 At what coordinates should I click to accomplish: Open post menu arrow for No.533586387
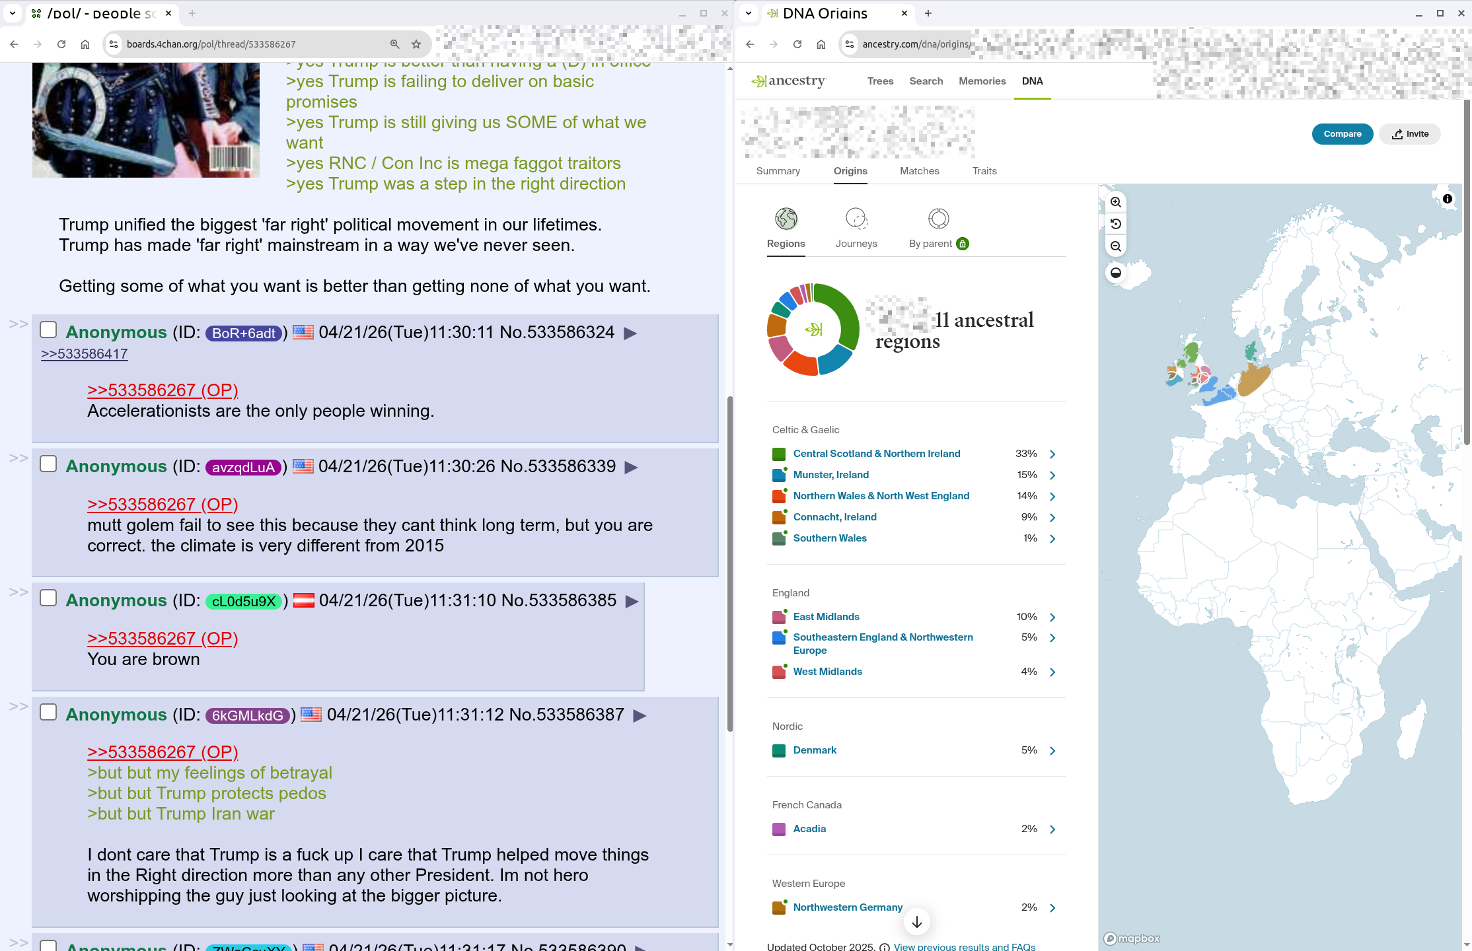coord(640,715)
